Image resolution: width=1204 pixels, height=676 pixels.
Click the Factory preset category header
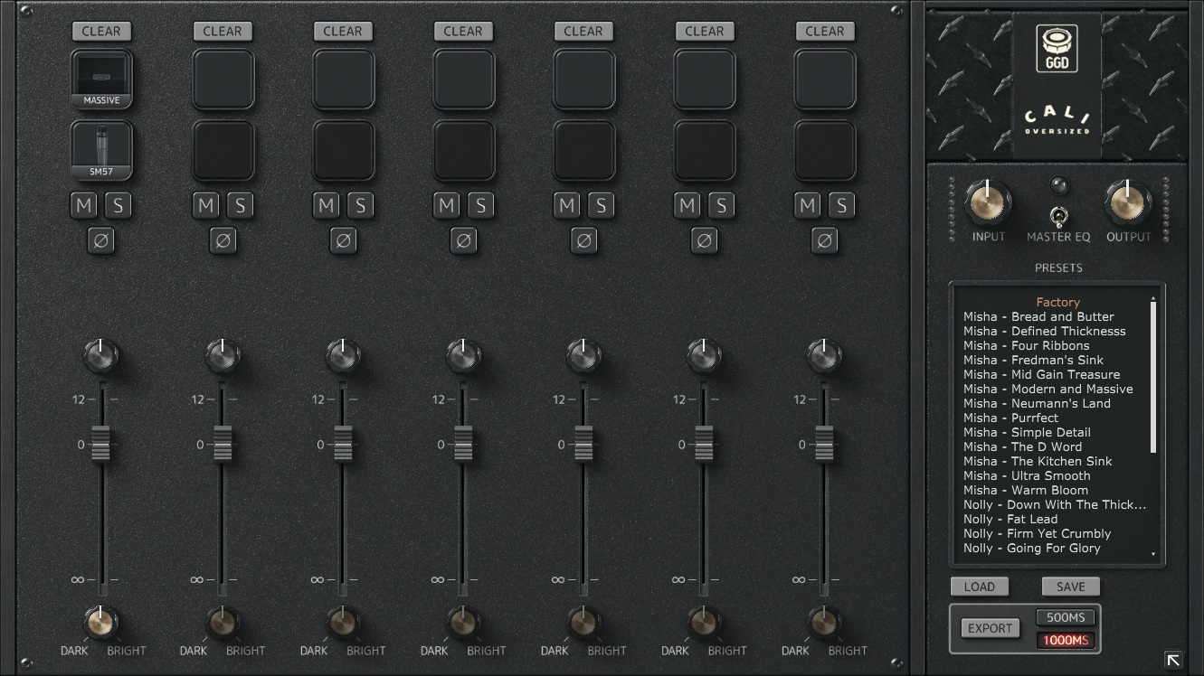click(x=1058, y=302)
